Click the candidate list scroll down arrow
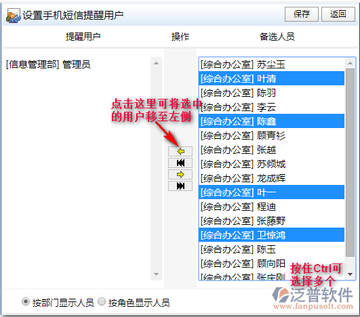 pyautogui.click(x=350, y=274)
